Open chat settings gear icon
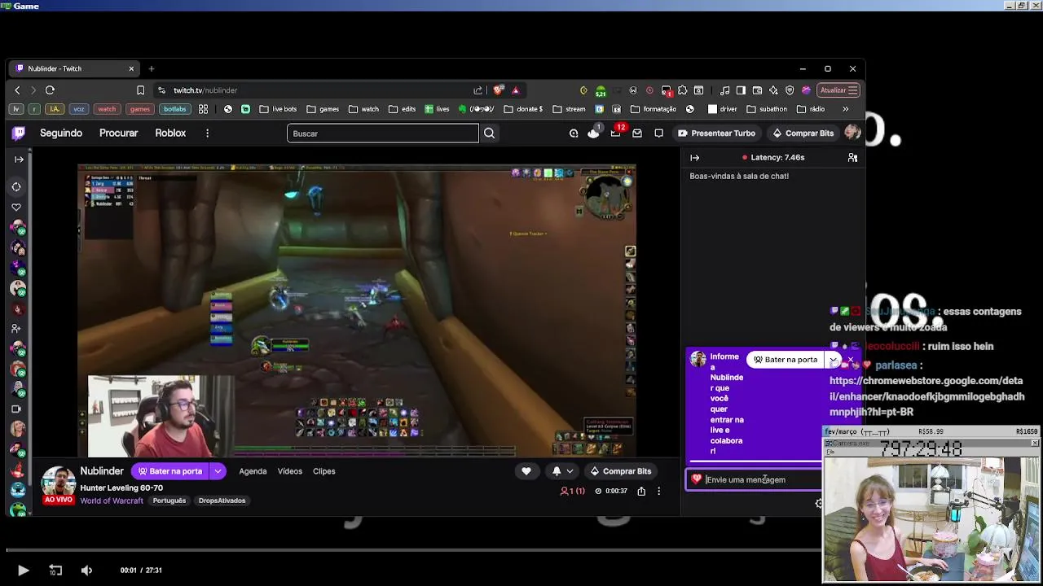Viewport: 1043px width, 586px height. (x=819, y=503)
